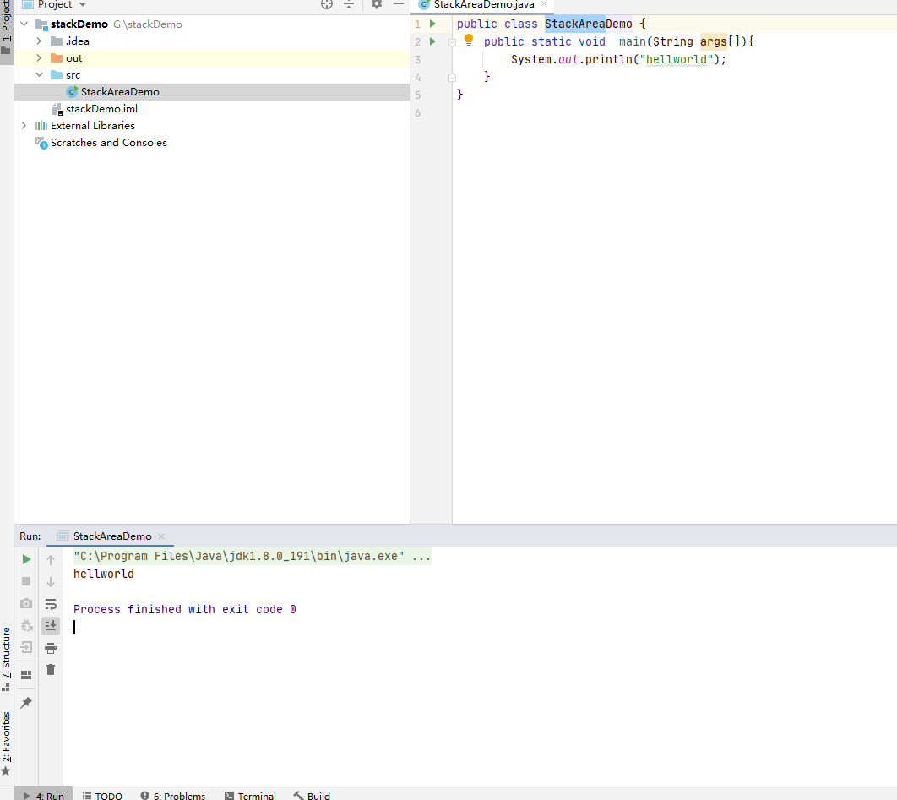Image resolution: width=897 pixels, height=800 pixels.
Task: Dump threads with the camera icon
Action: pyautogui.click(x=26, y=604)
